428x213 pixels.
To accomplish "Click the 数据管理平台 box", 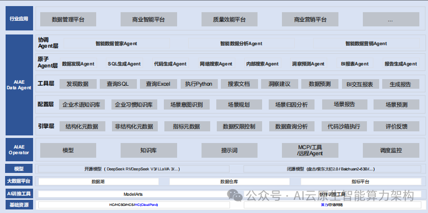I will pos(68,20).
